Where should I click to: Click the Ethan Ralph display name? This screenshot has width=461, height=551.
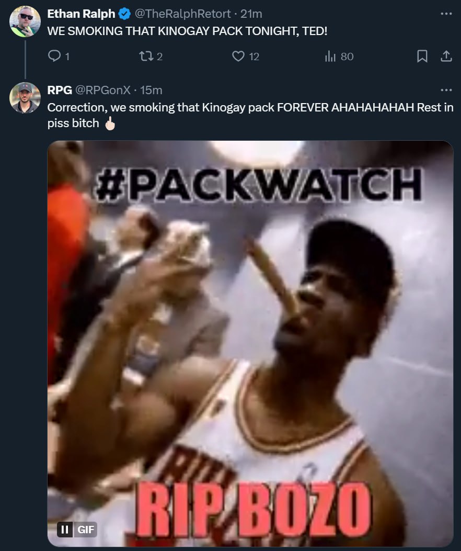coord(81,14)
